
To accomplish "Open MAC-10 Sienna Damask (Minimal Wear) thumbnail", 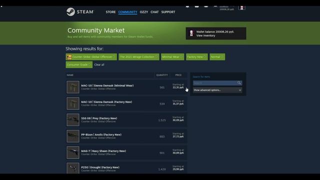I will pyautogui.click(x=73, y=87).
